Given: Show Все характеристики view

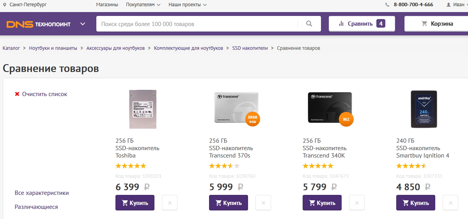Looking at the screenshot, I should click(42, 193).
